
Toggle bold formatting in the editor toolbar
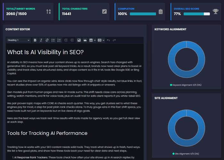35,40
